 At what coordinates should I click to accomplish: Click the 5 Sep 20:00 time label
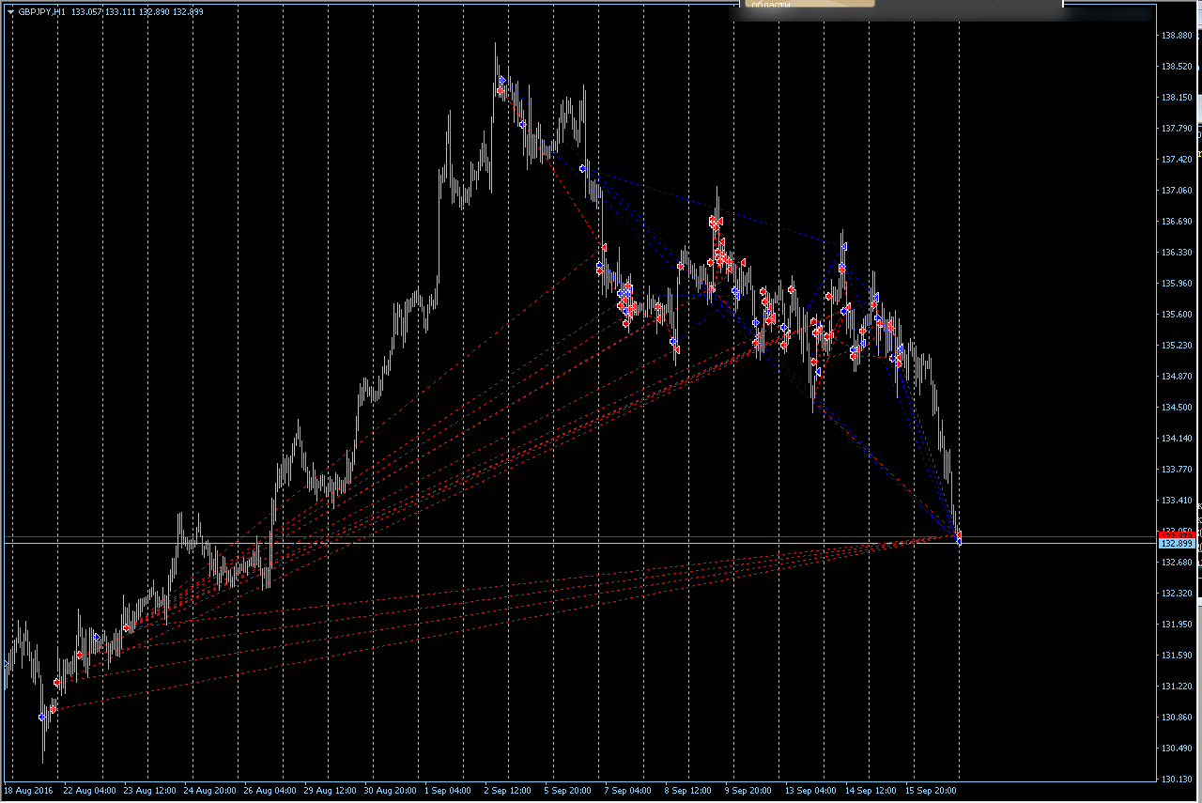click(570, 791)
